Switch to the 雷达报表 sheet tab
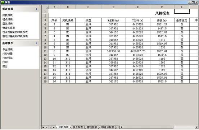This screenshot has width=199, height=130. coord(92,127)
